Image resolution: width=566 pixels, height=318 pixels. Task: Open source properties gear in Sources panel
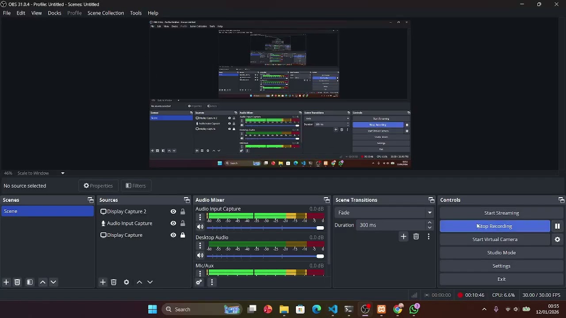[126, 282]
